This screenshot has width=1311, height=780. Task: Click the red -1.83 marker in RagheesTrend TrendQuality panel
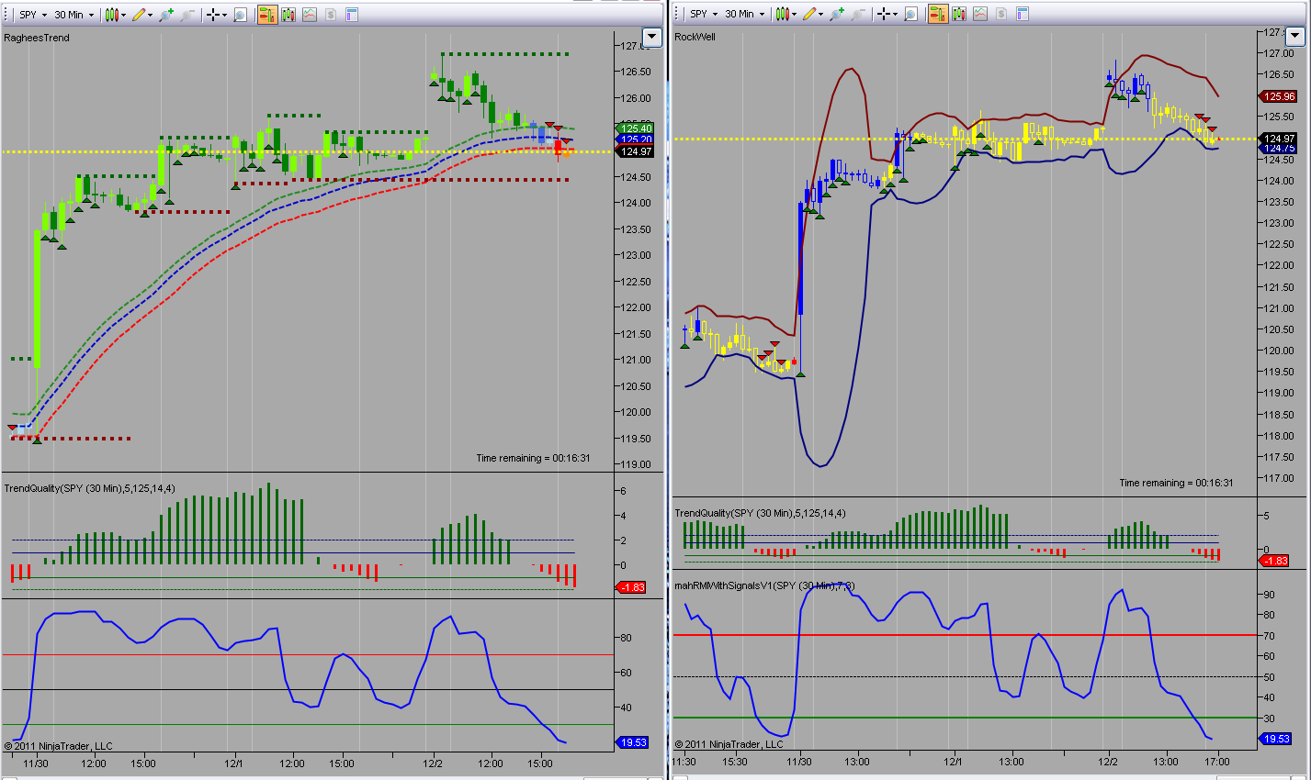tap(631, 587)
